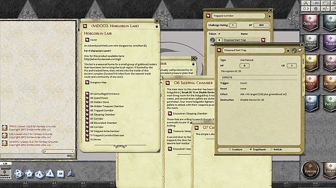Click the link icon of Sleeping Chamber window
The height and width of the screenshot is (188, 336).
pos(167,83)
